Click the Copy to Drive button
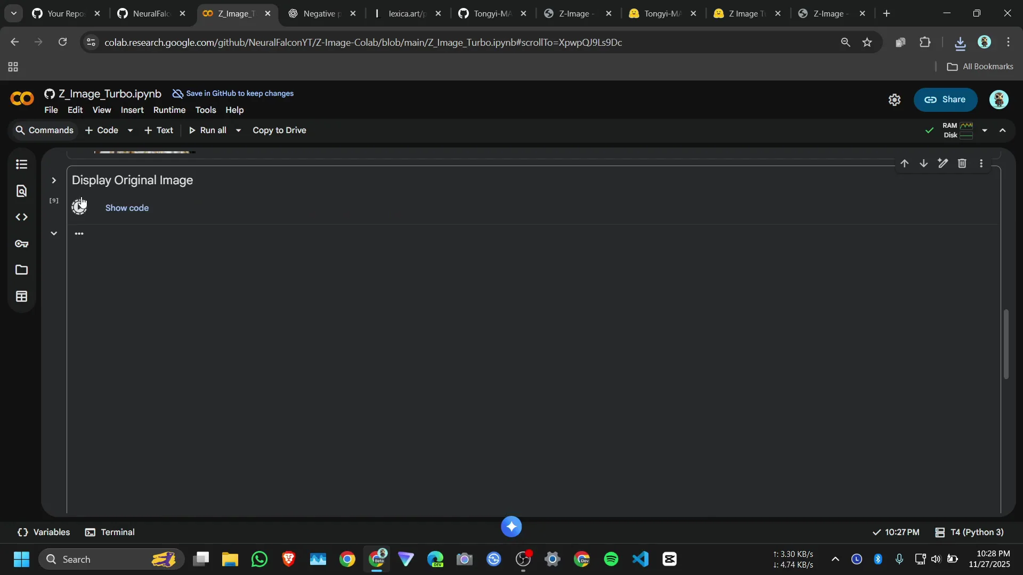 [x=279, y=130]
